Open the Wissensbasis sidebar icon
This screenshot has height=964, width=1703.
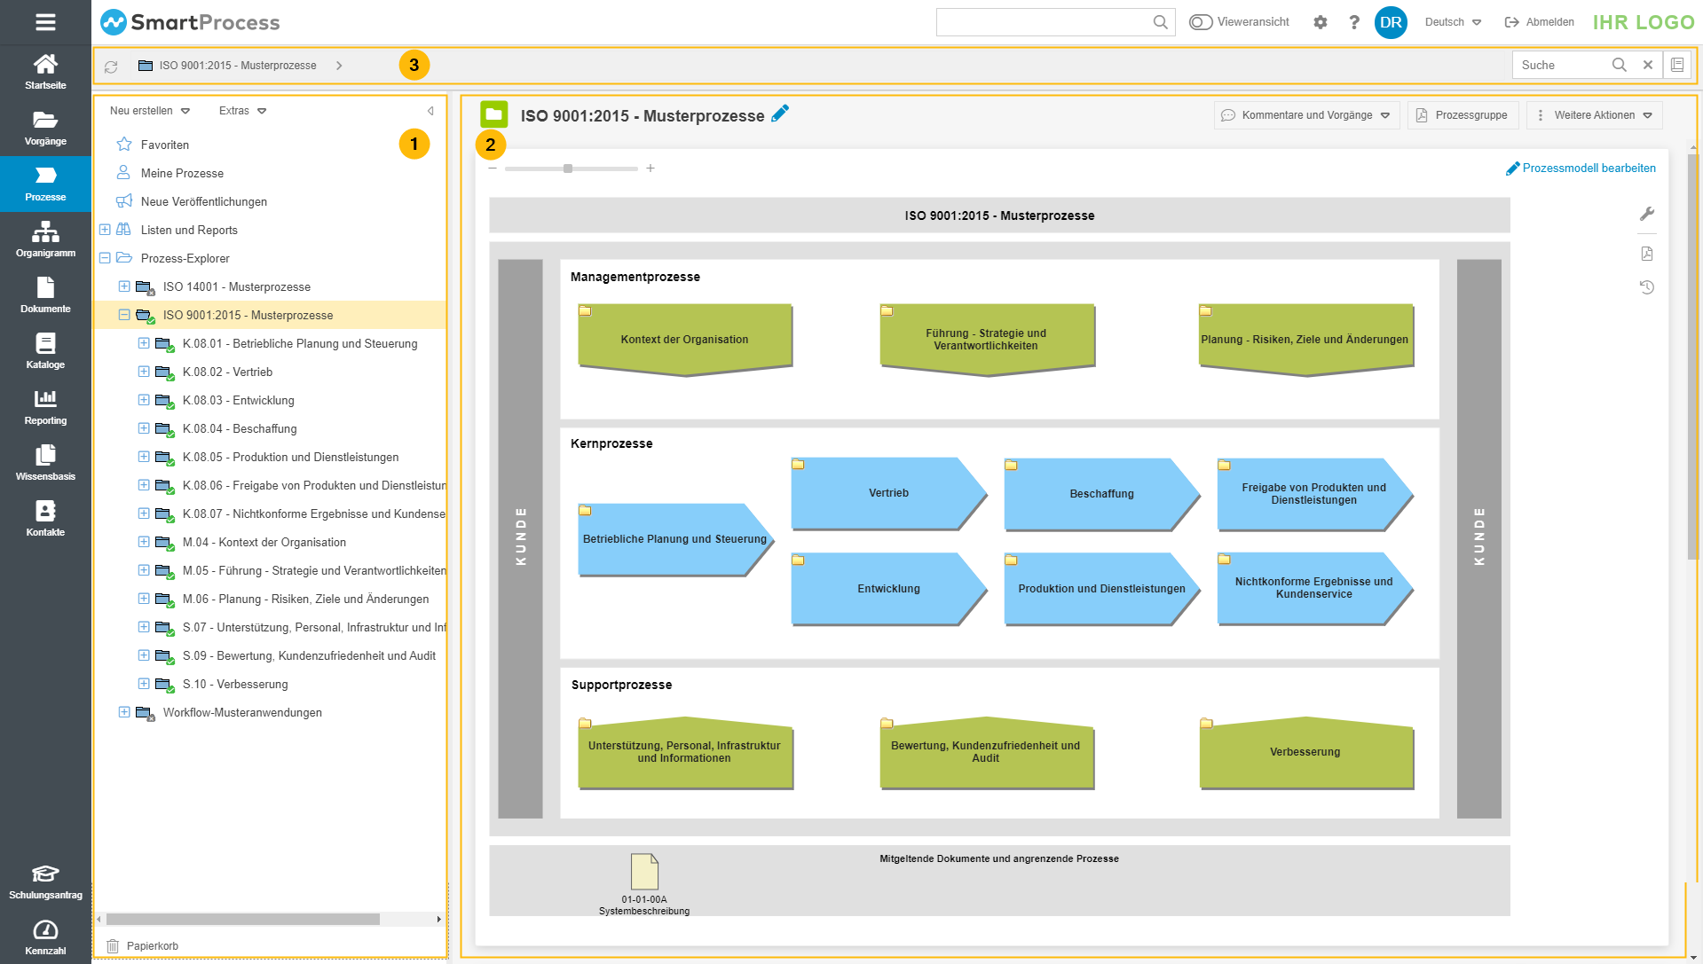coord(45,463)
